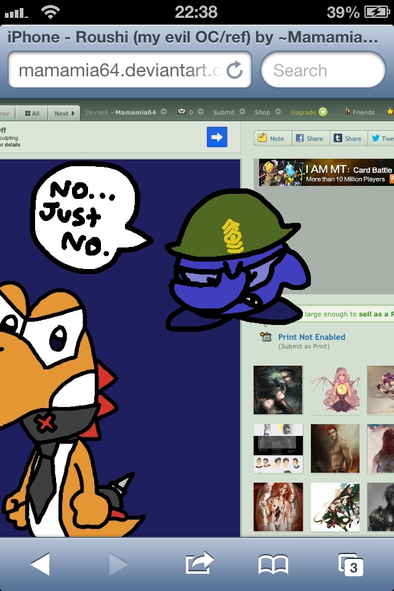Open the Safari share sheet icon
Image resolution: width=394 pixels, height=591 pixels.
pos(199,563)
